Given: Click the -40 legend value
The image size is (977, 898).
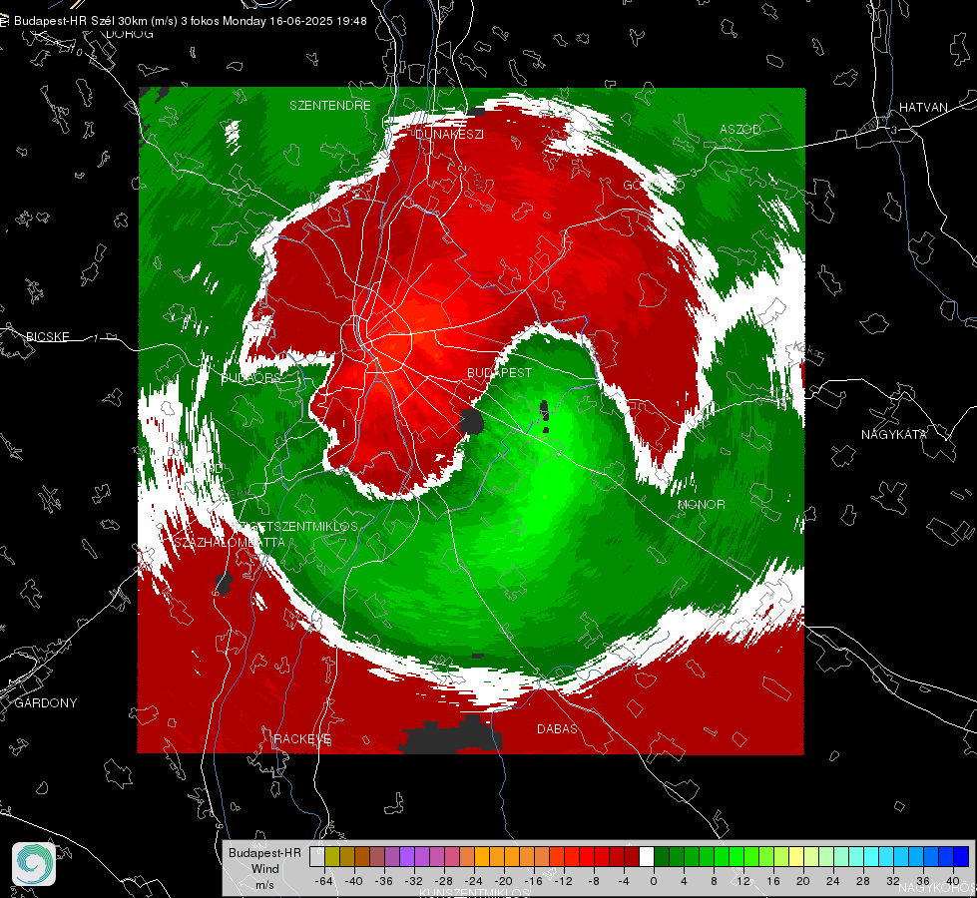Looking at the screenshot, I should pyautogui.click(x=354, y=881).
